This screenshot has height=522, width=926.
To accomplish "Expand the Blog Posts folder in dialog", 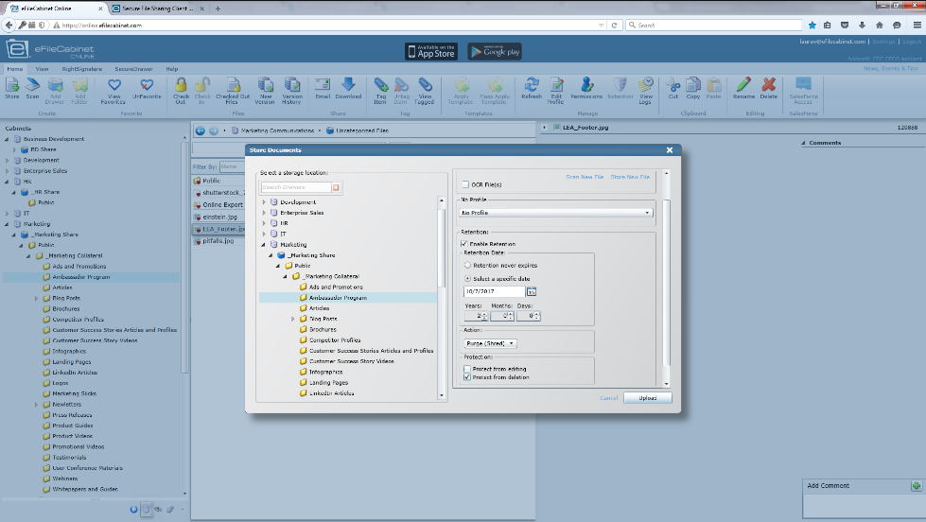I will point(292,320).
